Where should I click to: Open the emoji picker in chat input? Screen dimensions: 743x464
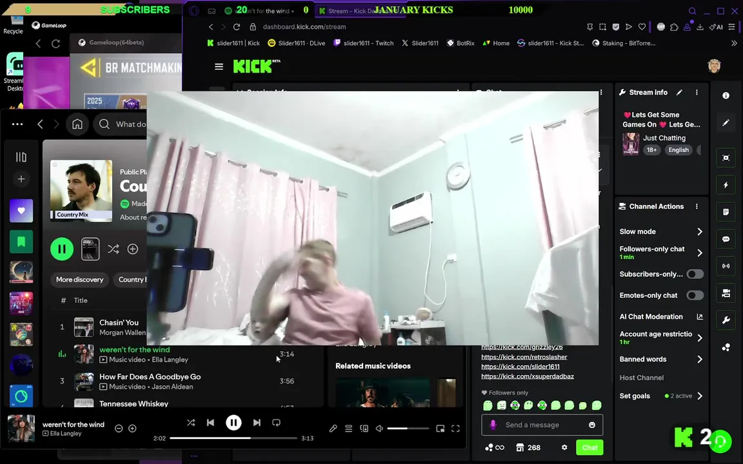pyautogui.click(x=592, y=425)
